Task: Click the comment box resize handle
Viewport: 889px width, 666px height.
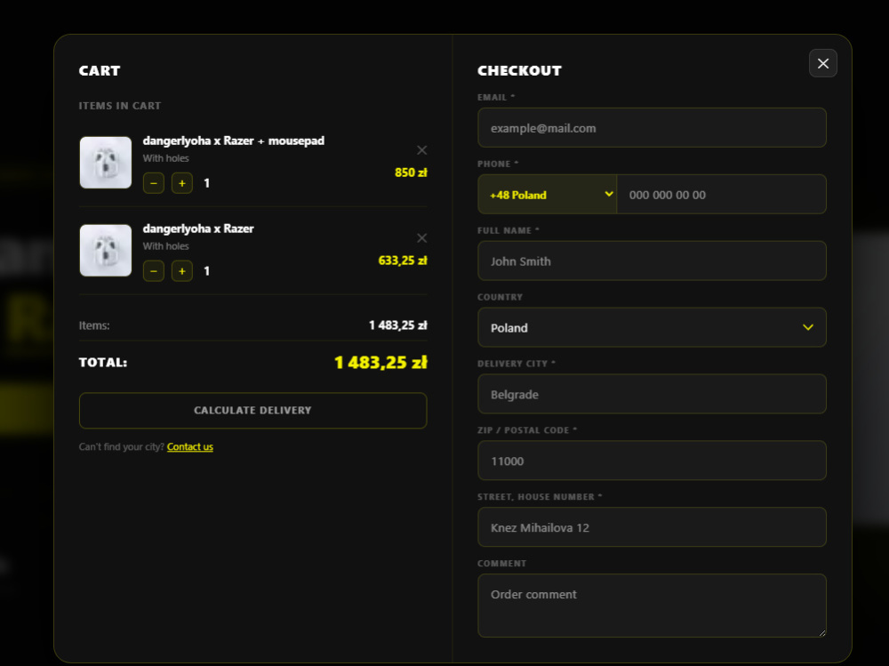Action: [821, 632]
